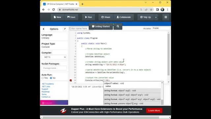Image resolution: width=211 pixels, height=119 pixels.
Task: Open Getting Started guide
Action: pos(101,26)
